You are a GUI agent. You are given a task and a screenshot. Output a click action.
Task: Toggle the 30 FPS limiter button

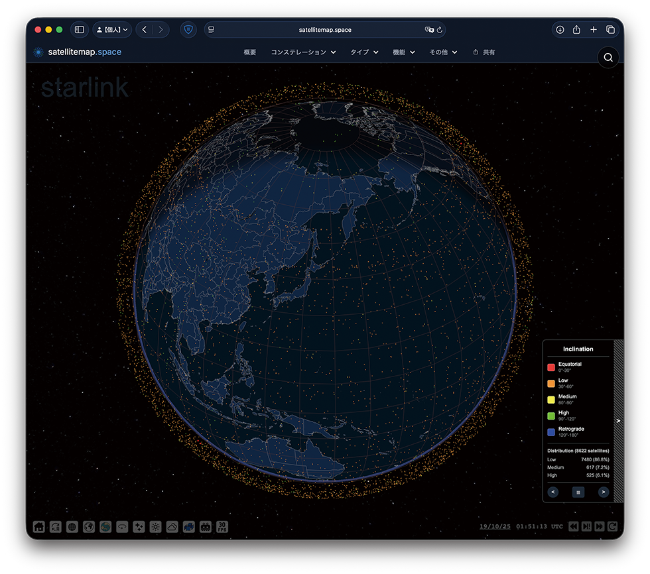(222, 527)
